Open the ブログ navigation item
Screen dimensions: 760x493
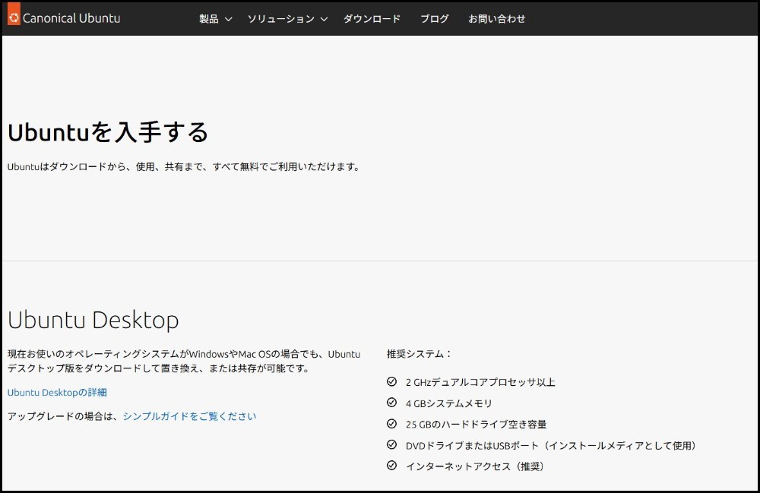pos(434,19)
